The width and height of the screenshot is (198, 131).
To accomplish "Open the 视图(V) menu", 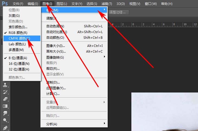I will [135, 4].
